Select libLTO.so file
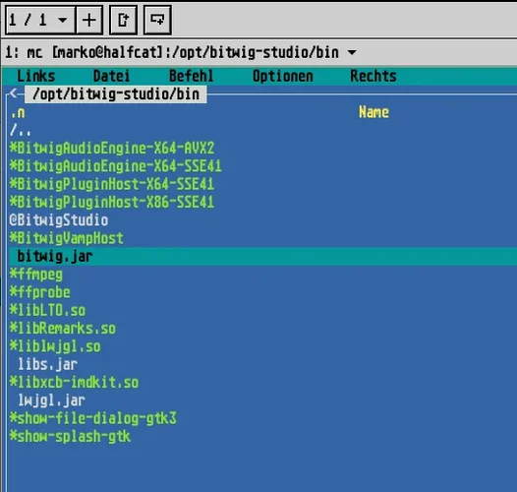Viewport: 517px width, 492px height. [47, 310]
